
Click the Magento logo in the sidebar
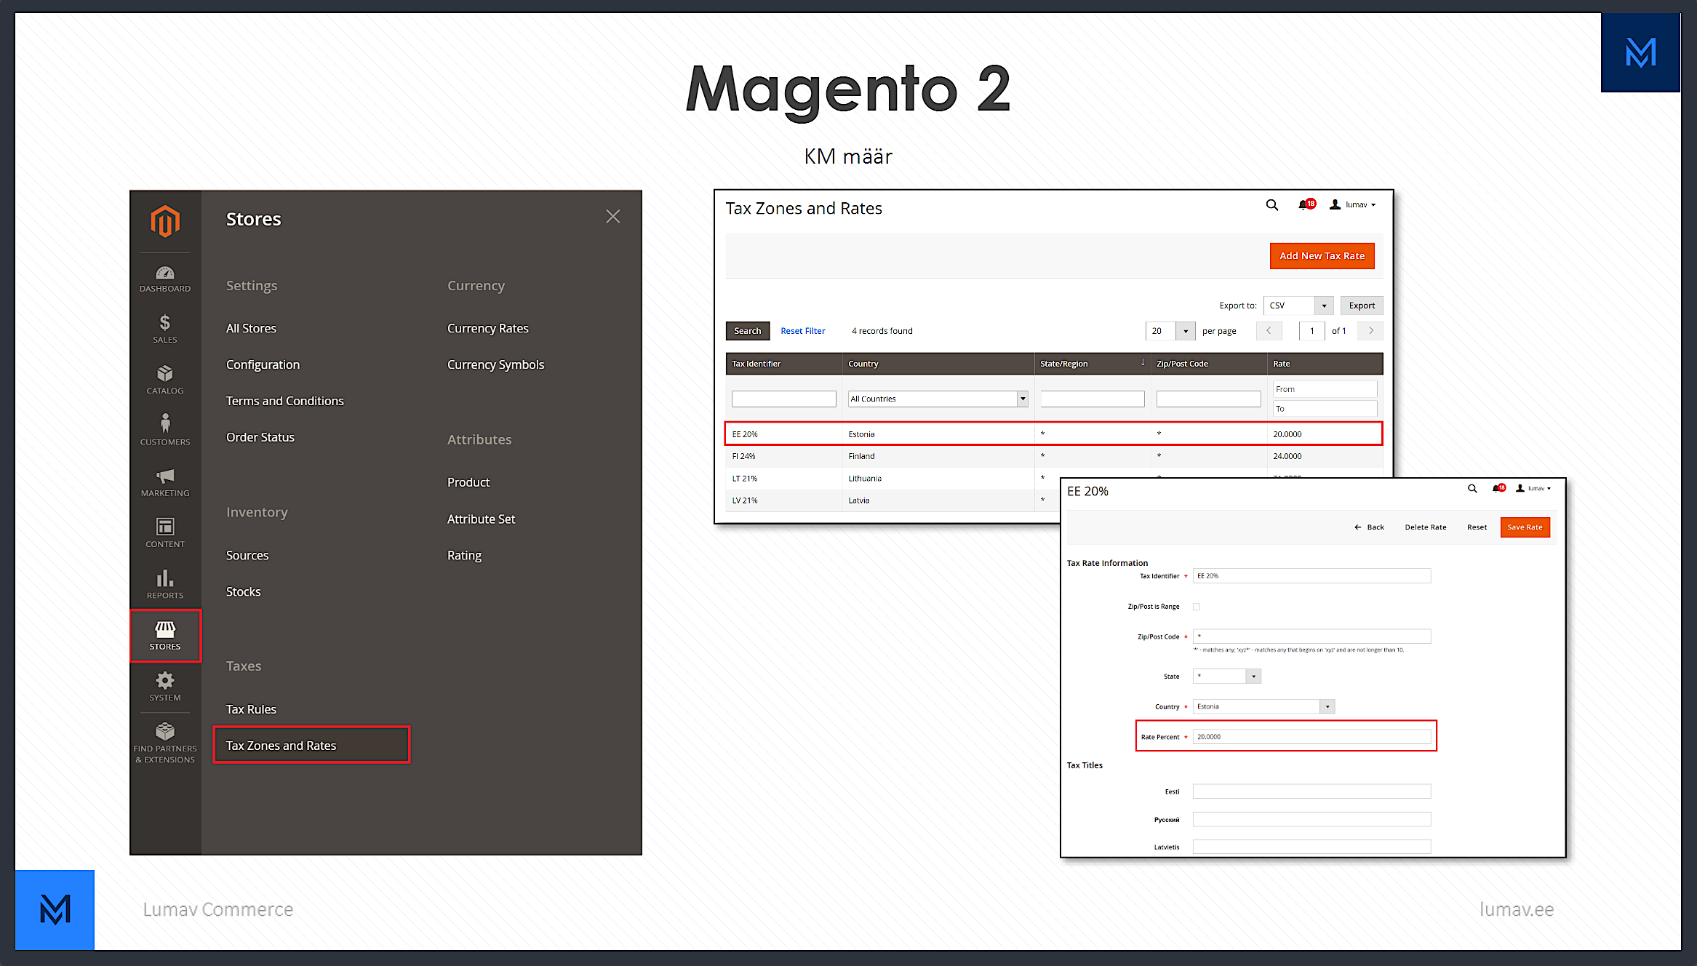pos(165,221)
